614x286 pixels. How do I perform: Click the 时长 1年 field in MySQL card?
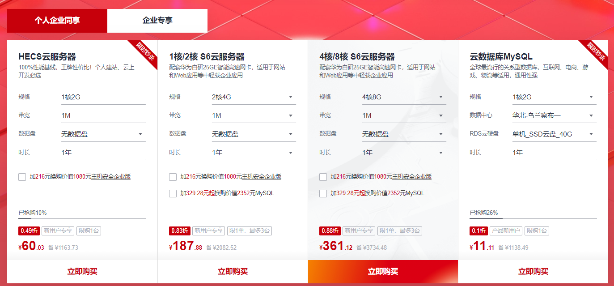pyautogui.click(x=554, y=153)
